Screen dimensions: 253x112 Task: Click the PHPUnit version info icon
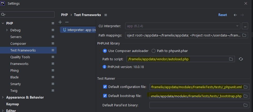point(105,67)
